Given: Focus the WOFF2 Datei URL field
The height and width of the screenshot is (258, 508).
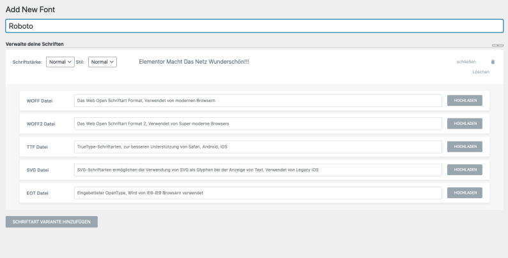Looking at the screenshot, I should pos(258,124).
